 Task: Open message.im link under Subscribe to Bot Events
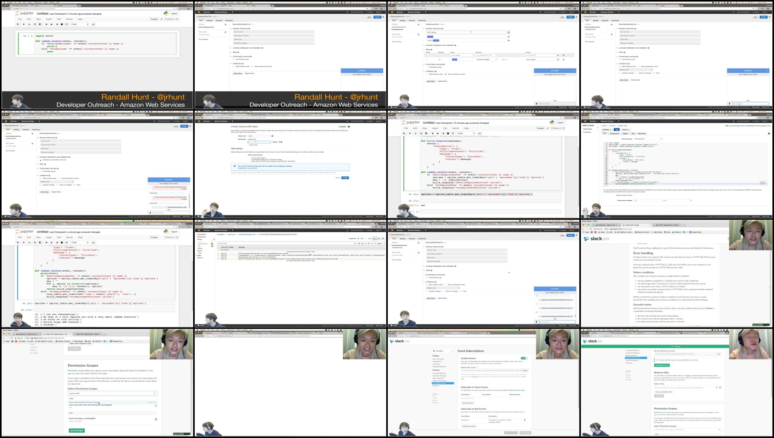point(465,420)
